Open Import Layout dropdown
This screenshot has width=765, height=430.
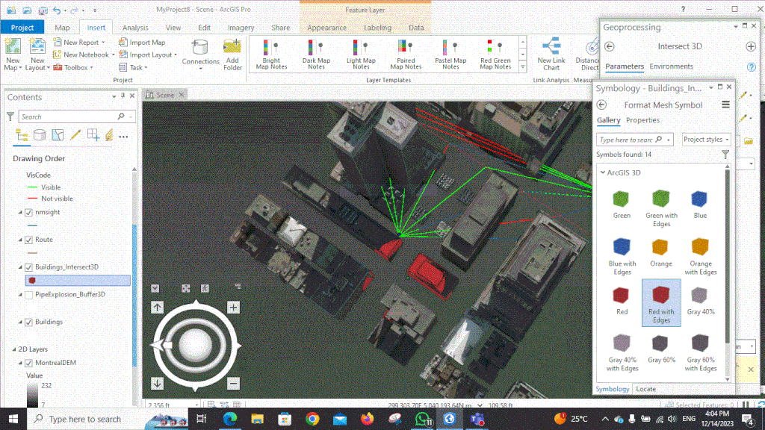pos(176,55)
